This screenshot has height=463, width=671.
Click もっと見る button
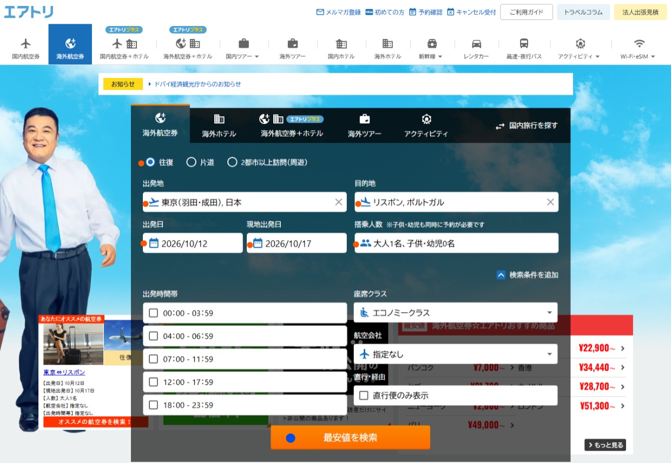click(x=605, y=445)
